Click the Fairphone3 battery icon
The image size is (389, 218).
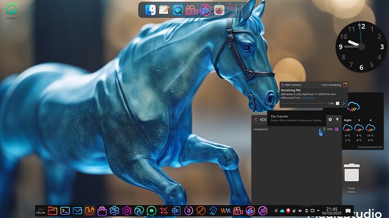pos(324,129)
